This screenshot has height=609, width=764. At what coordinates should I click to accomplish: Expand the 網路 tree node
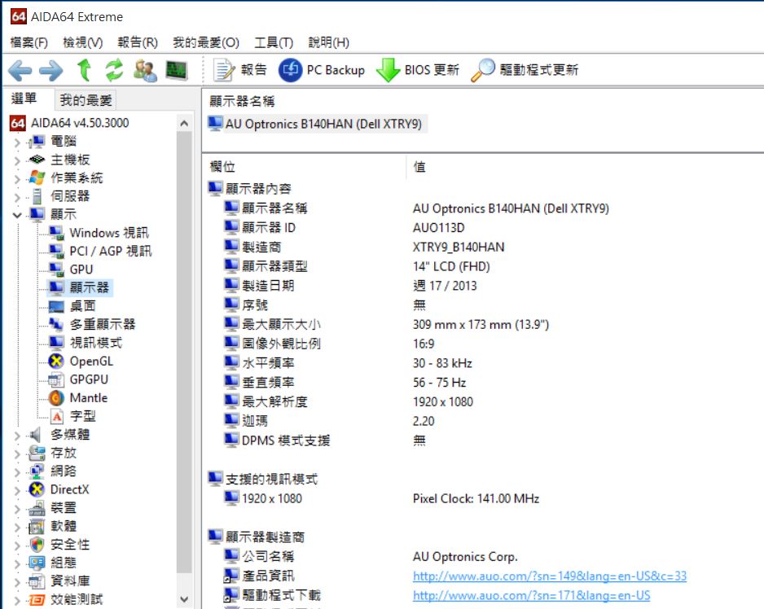pyautogui.click(x=17, y=471)
